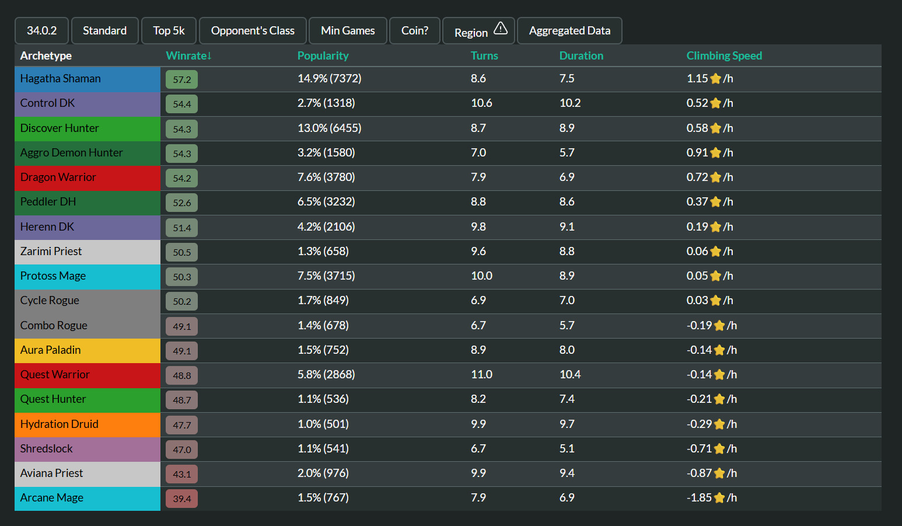Click the star icon in the Shredslock row

719,449
